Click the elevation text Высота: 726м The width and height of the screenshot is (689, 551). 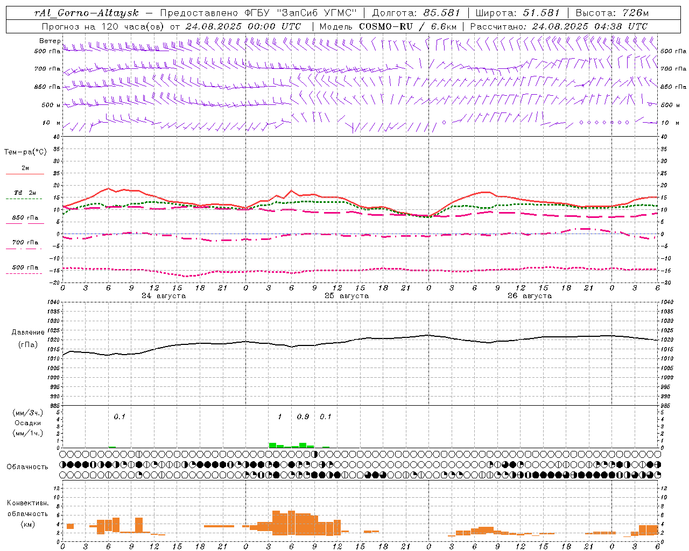click(x=612, y=12)
